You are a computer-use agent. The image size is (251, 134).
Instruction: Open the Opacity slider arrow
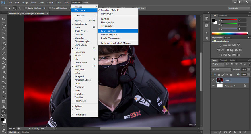(249, 69)
